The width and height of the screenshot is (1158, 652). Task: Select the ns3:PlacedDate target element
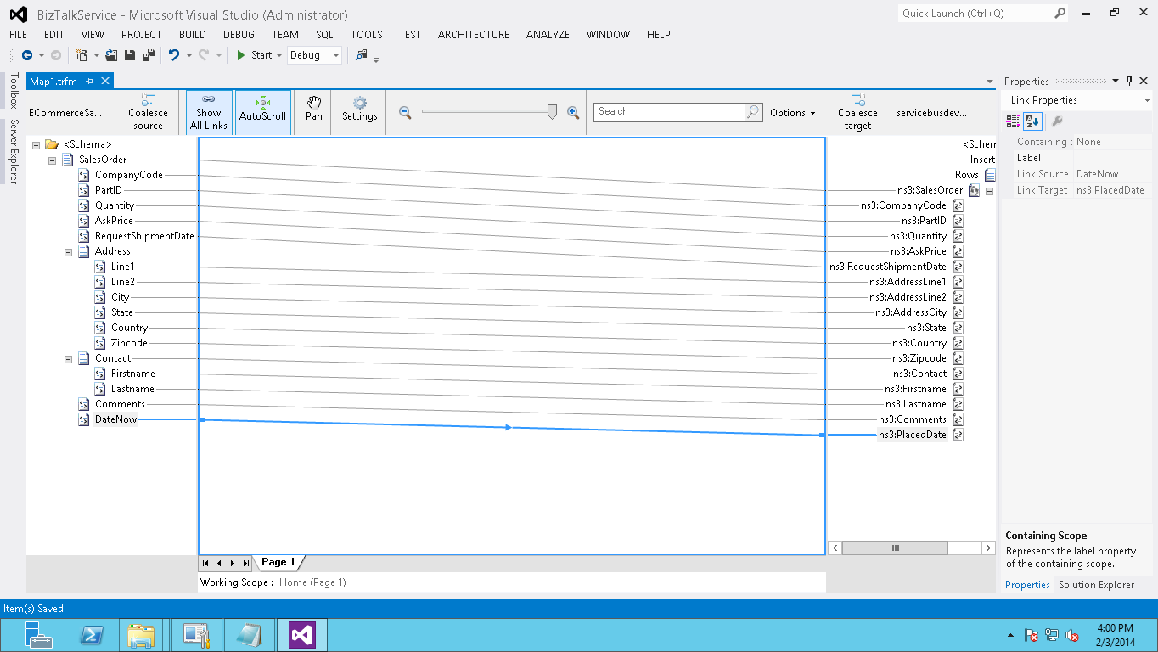click(x=912, y=435)
